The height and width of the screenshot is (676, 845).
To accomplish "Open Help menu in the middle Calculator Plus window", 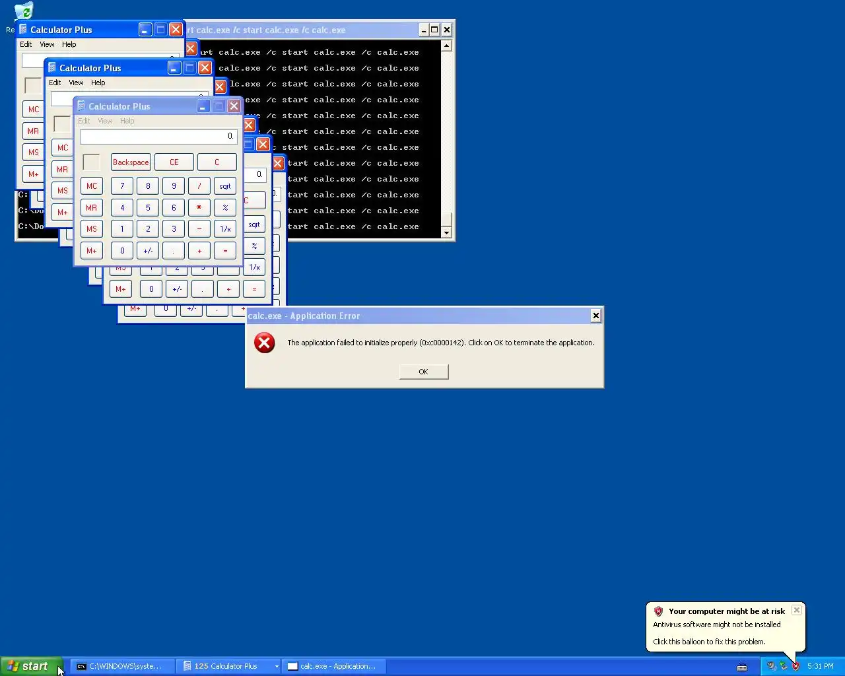I will point(98,83).
